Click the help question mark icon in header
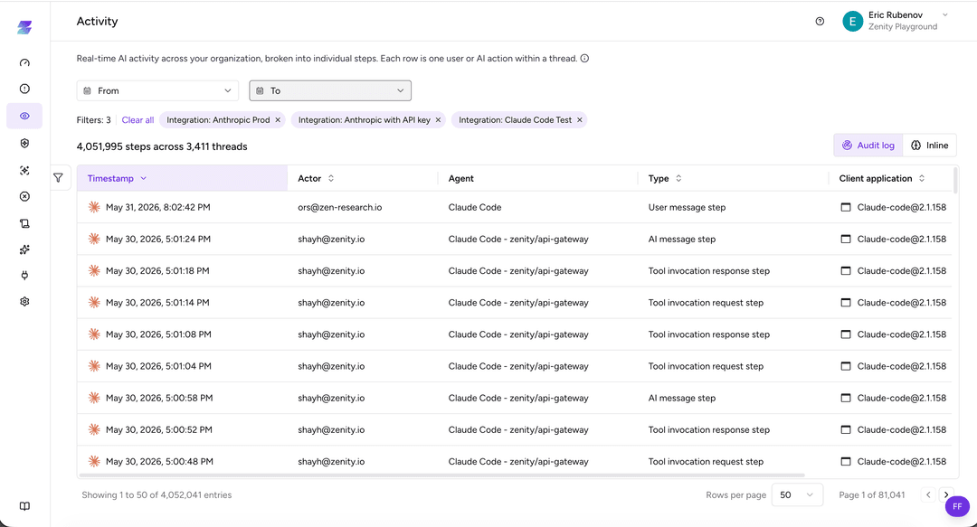Screen dimensions: 977x527 pos(820,21)
